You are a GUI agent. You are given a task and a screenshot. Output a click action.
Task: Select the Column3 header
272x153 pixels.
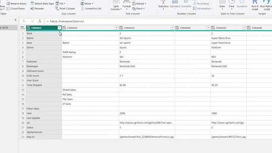147,28
